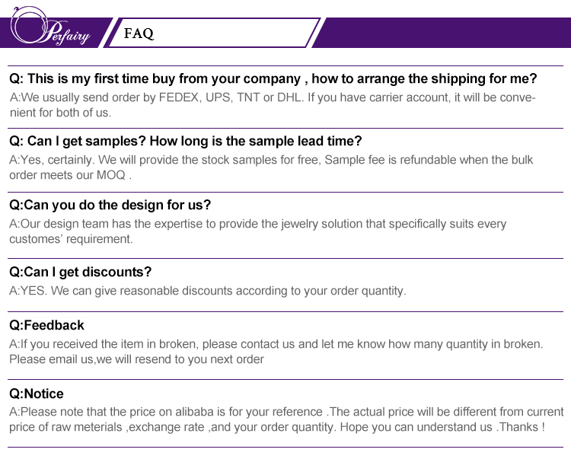Click the FEDEX, UPS, TNT answer text

[272, 98]
